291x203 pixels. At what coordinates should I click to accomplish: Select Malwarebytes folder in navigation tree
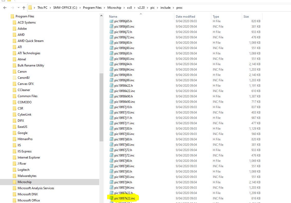pos(27,176)
